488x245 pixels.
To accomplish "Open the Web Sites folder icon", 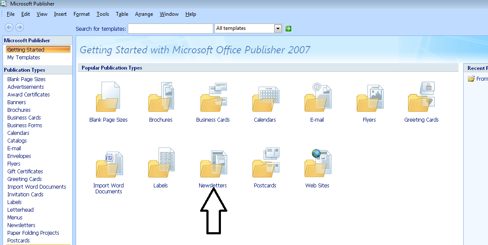I will (318, 163).
